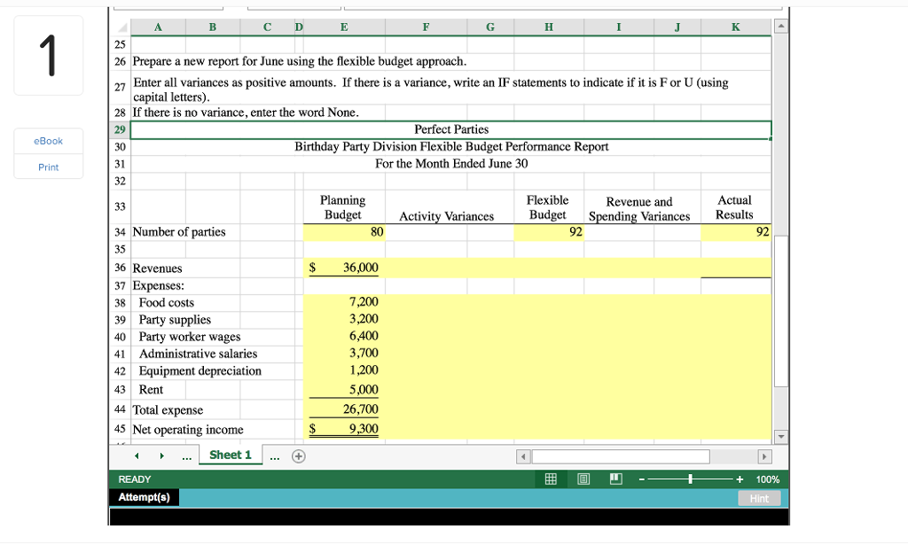Viewport: 908px width, 545px height.
Task: Expand the select-all triangle above row numbers
Action: point(119,27)
